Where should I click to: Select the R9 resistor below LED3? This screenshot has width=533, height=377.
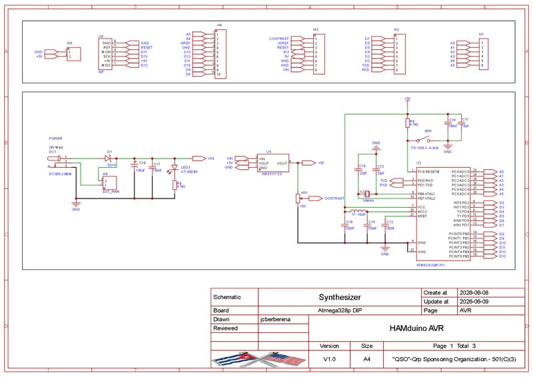point(175,185)
